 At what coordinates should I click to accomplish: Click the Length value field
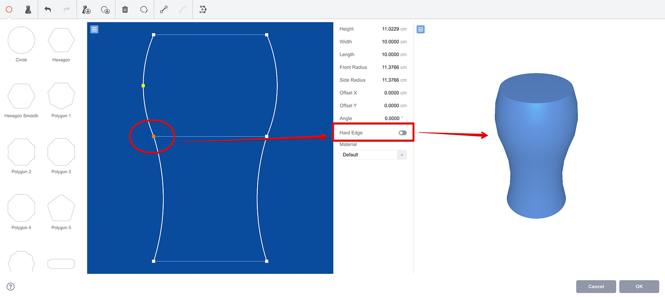tap(390, 55)
